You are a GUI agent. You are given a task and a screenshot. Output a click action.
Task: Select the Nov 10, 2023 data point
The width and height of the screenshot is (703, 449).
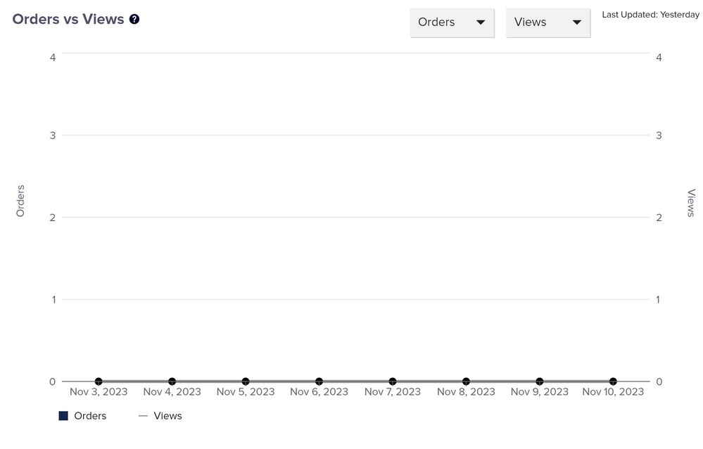pos(613,381)
